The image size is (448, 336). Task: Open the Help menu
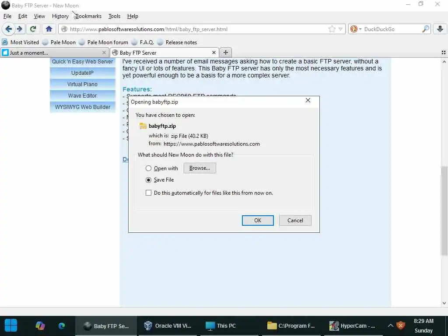point(133,16)
